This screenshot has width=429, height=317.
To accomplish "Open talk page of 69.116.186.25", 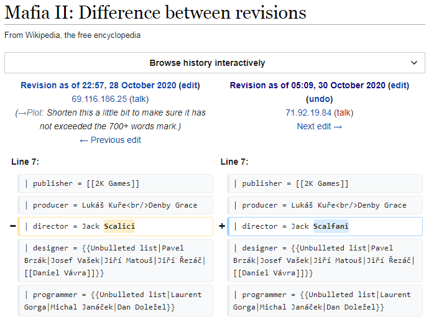I will [139, 99].
